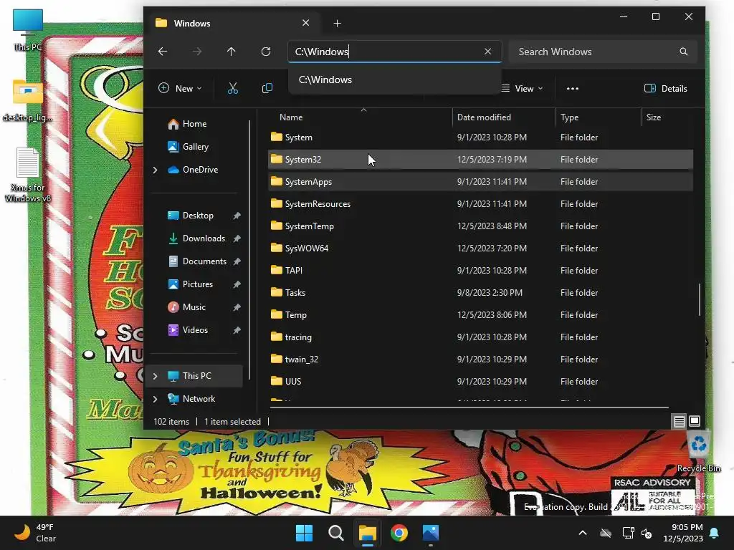Copy the selected item icon
The width and height of the screenshot is (734, 550).
[267, 88]
